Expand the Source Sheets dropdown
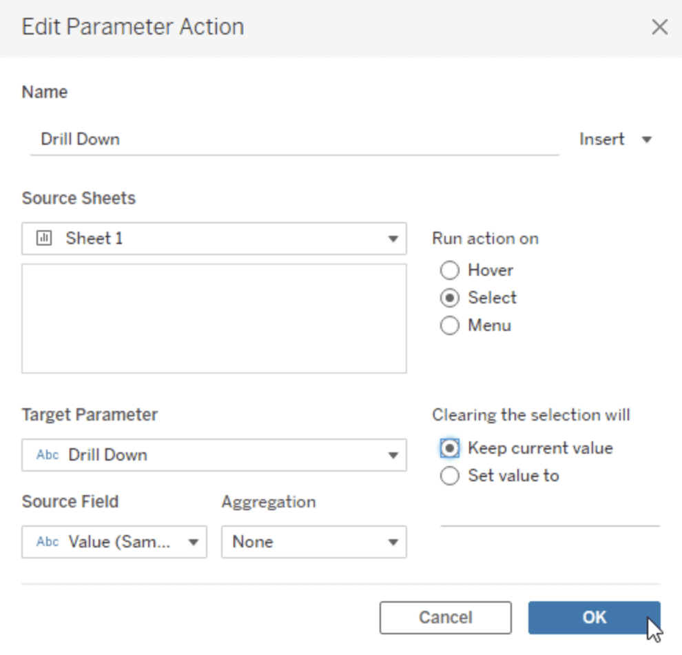 pyautogui.click(x=393, y=239)
